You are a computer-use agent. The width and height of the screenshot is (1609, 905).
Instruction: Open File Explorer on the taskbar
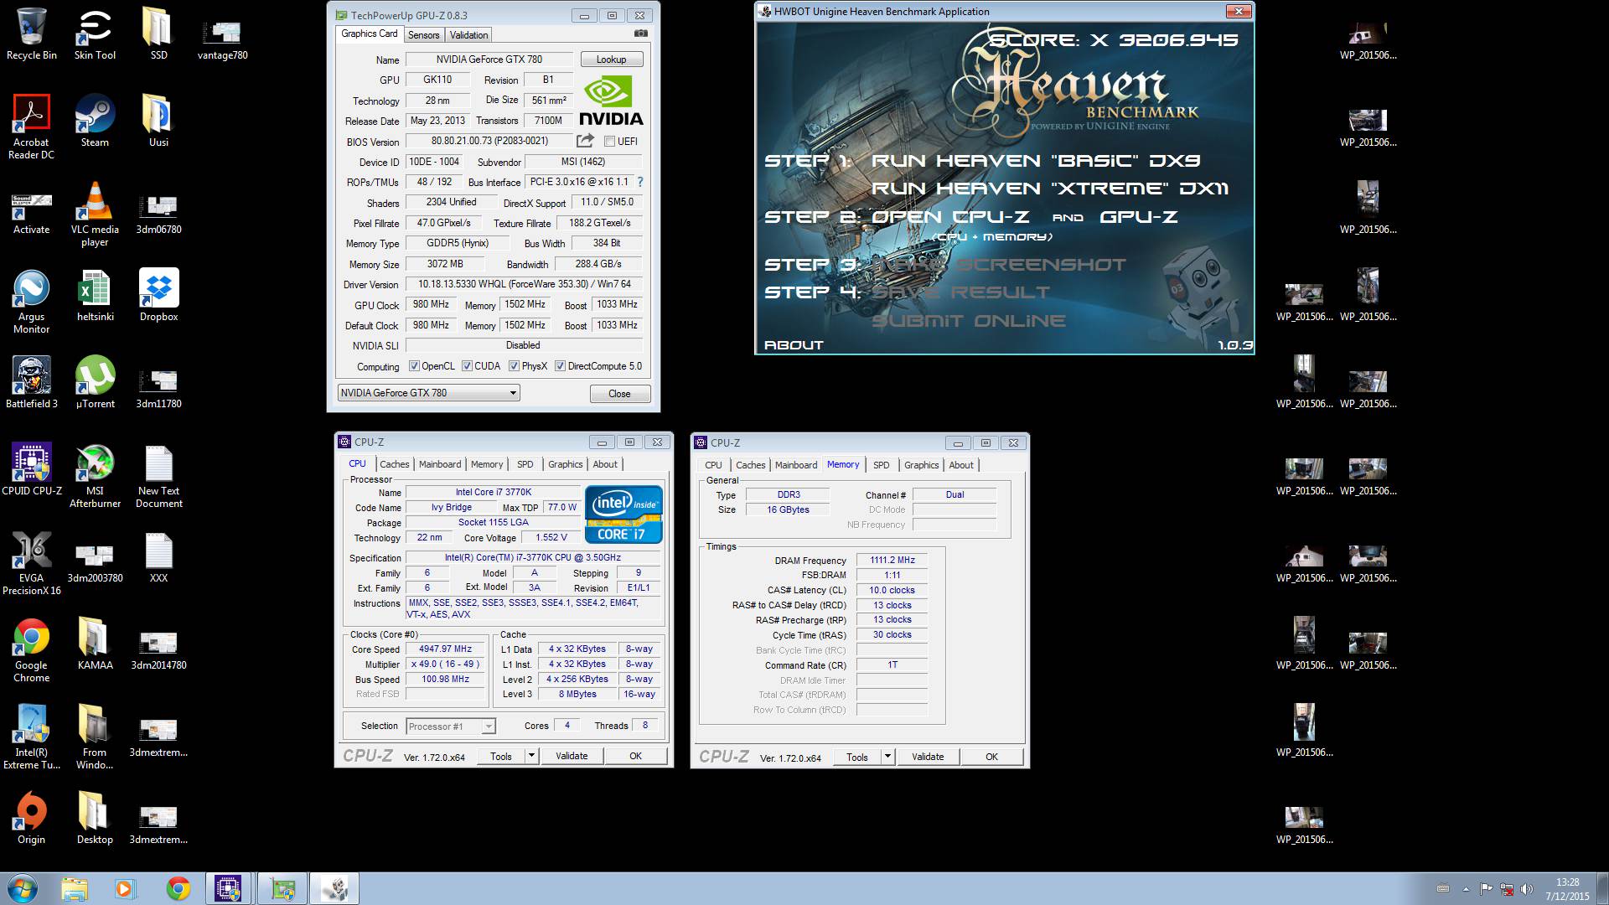tap(74, 888)
